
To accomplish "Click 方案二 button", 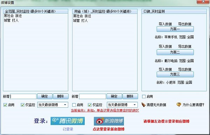I will [175, 52].
